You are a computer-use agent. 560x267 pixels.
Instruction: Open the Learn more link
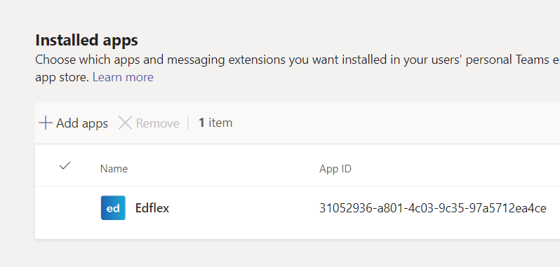(x=123, y=77)
